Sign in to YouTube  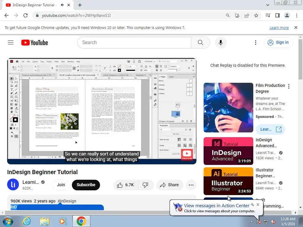click(x=278, y=43)
